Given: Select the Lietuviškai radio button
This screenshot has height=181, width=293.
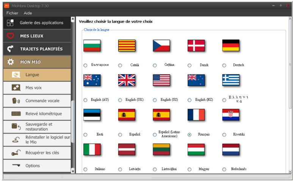Looking at the screenshot, I should tap(155, 169).
